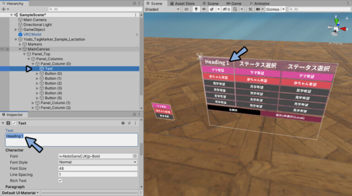Lock the Inspector panel padlock

(x=134, y=114)
